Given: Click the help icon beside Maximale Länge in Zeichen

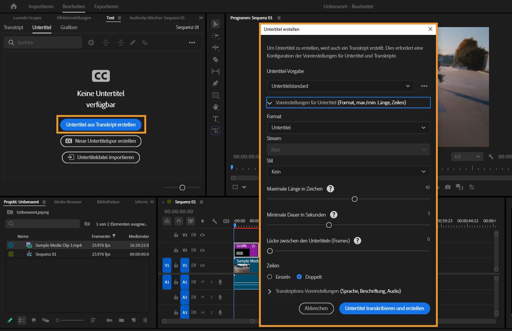Looking at the screenshot, I should 330,189.
